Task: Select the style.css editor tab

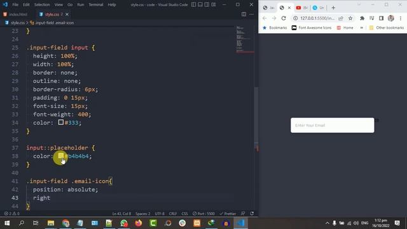Action: [x=52, y=14]
